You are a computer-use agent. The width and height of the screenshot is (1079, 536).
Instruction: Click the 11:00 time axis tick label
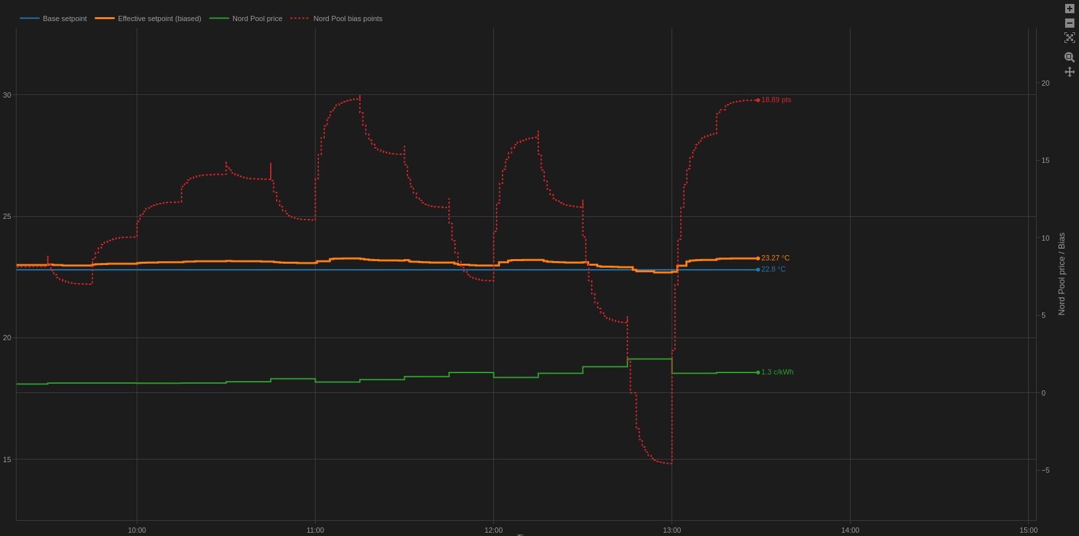pyautogui.click(x=315, y=530)
